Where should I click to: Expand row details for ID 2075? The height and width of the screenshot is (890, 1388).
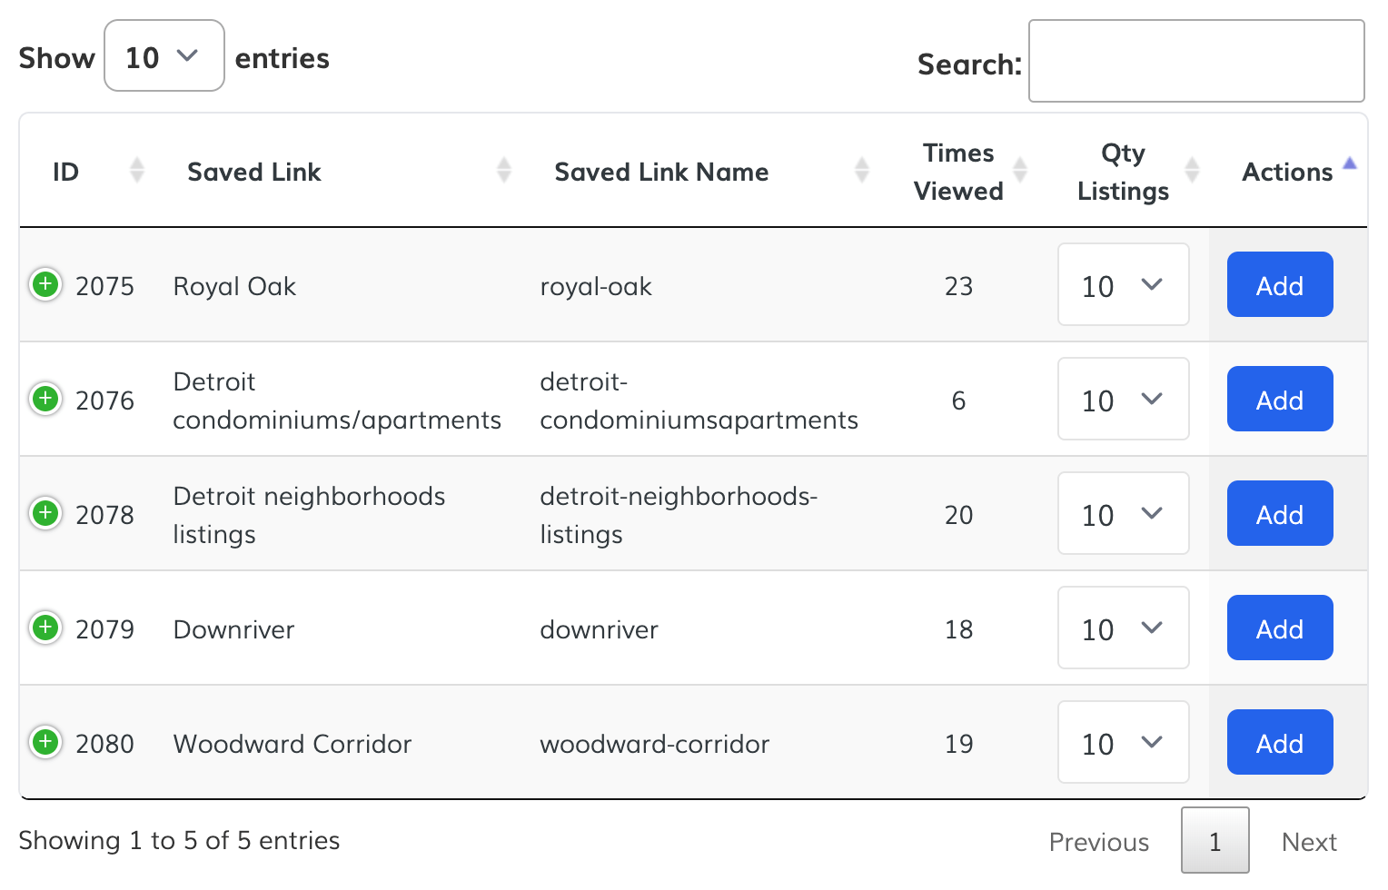[45, 284]
